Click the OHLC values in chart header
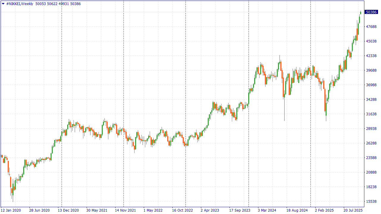 coord(58,4)
